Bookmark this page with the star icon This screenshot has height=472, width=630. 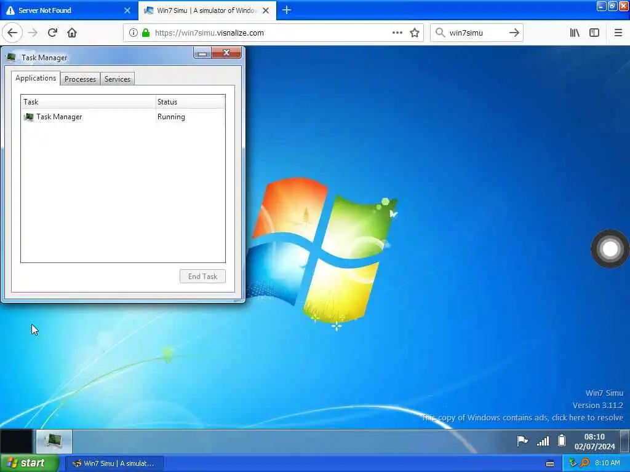click(415, 33)
